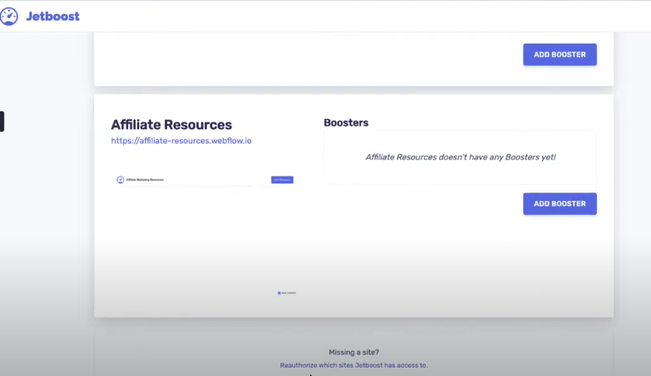Viewport: 651px width, 376px height.
Task: Add a Booster to Affiliate Resources
Action: pos(560,203)
